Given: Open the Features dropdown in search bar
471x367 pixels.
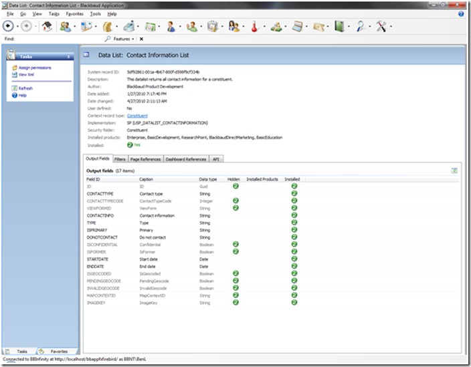Looking at the screenshot, I should click(124, 39).
